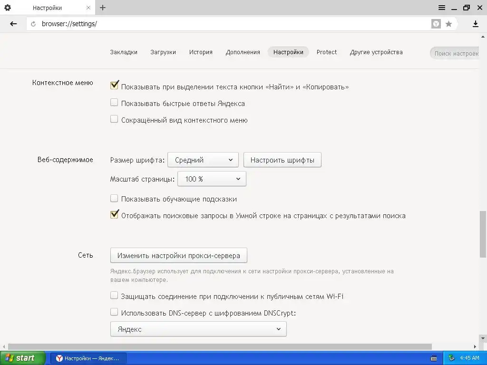487x365 pixels.
Task: Enable Показывать быстрые ответы Яндекса
Action: click(114, 103)
